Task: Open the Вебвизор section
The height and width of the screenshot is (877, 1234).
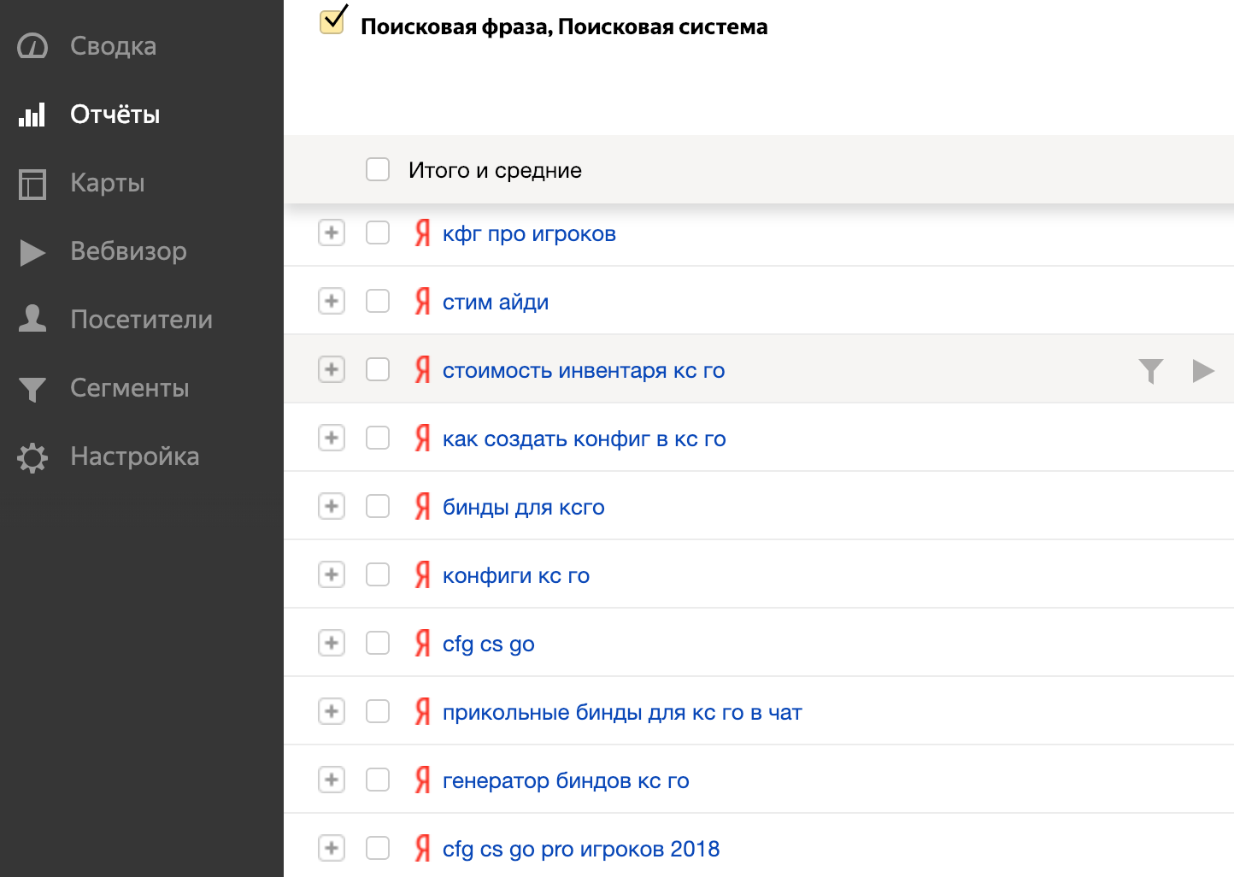Action: 128,251
